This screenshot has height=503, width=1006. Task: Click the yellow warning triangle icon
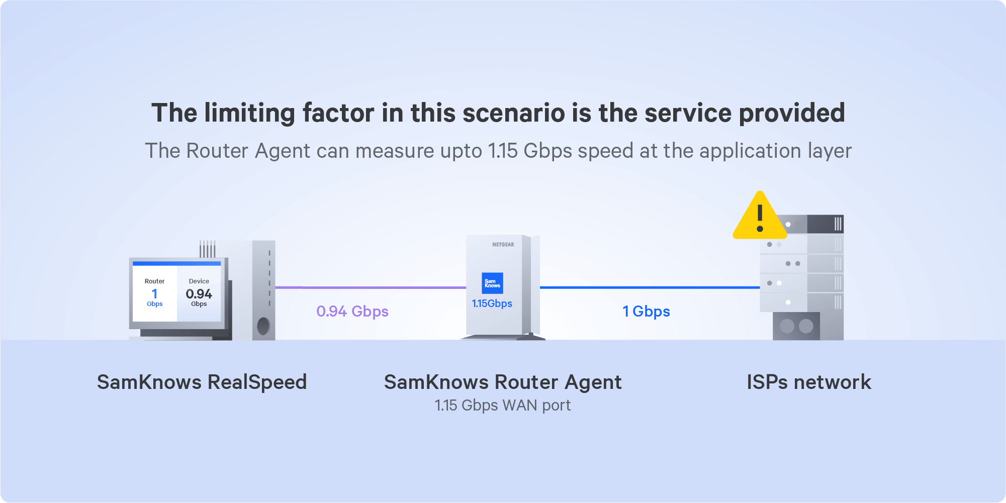760,216
